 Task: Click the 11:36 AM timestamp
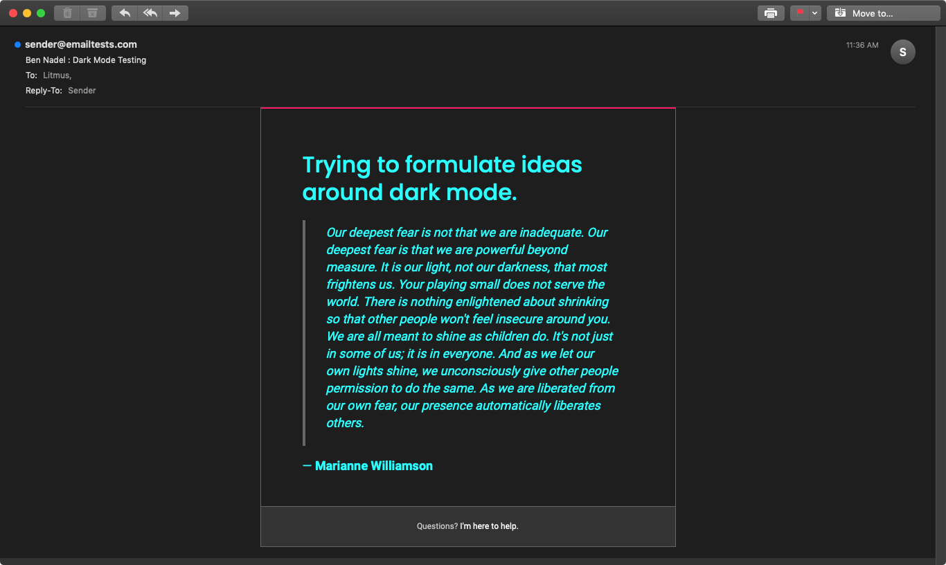coord(862,45)
